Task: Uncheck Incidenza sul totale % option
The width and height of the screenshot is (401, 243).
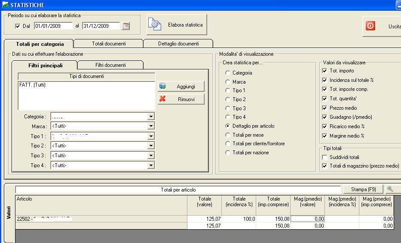Action: 325,80
